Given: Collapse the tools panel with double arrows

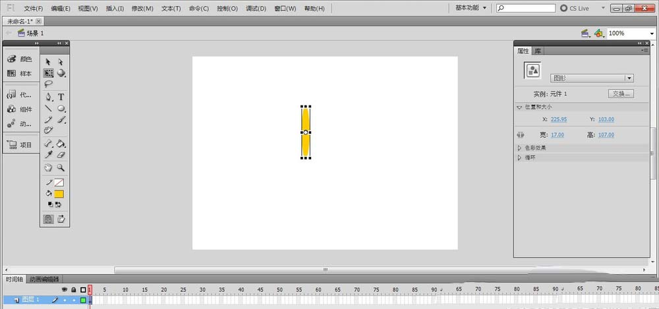Looking at the screenshot, I should coord(59,43).
